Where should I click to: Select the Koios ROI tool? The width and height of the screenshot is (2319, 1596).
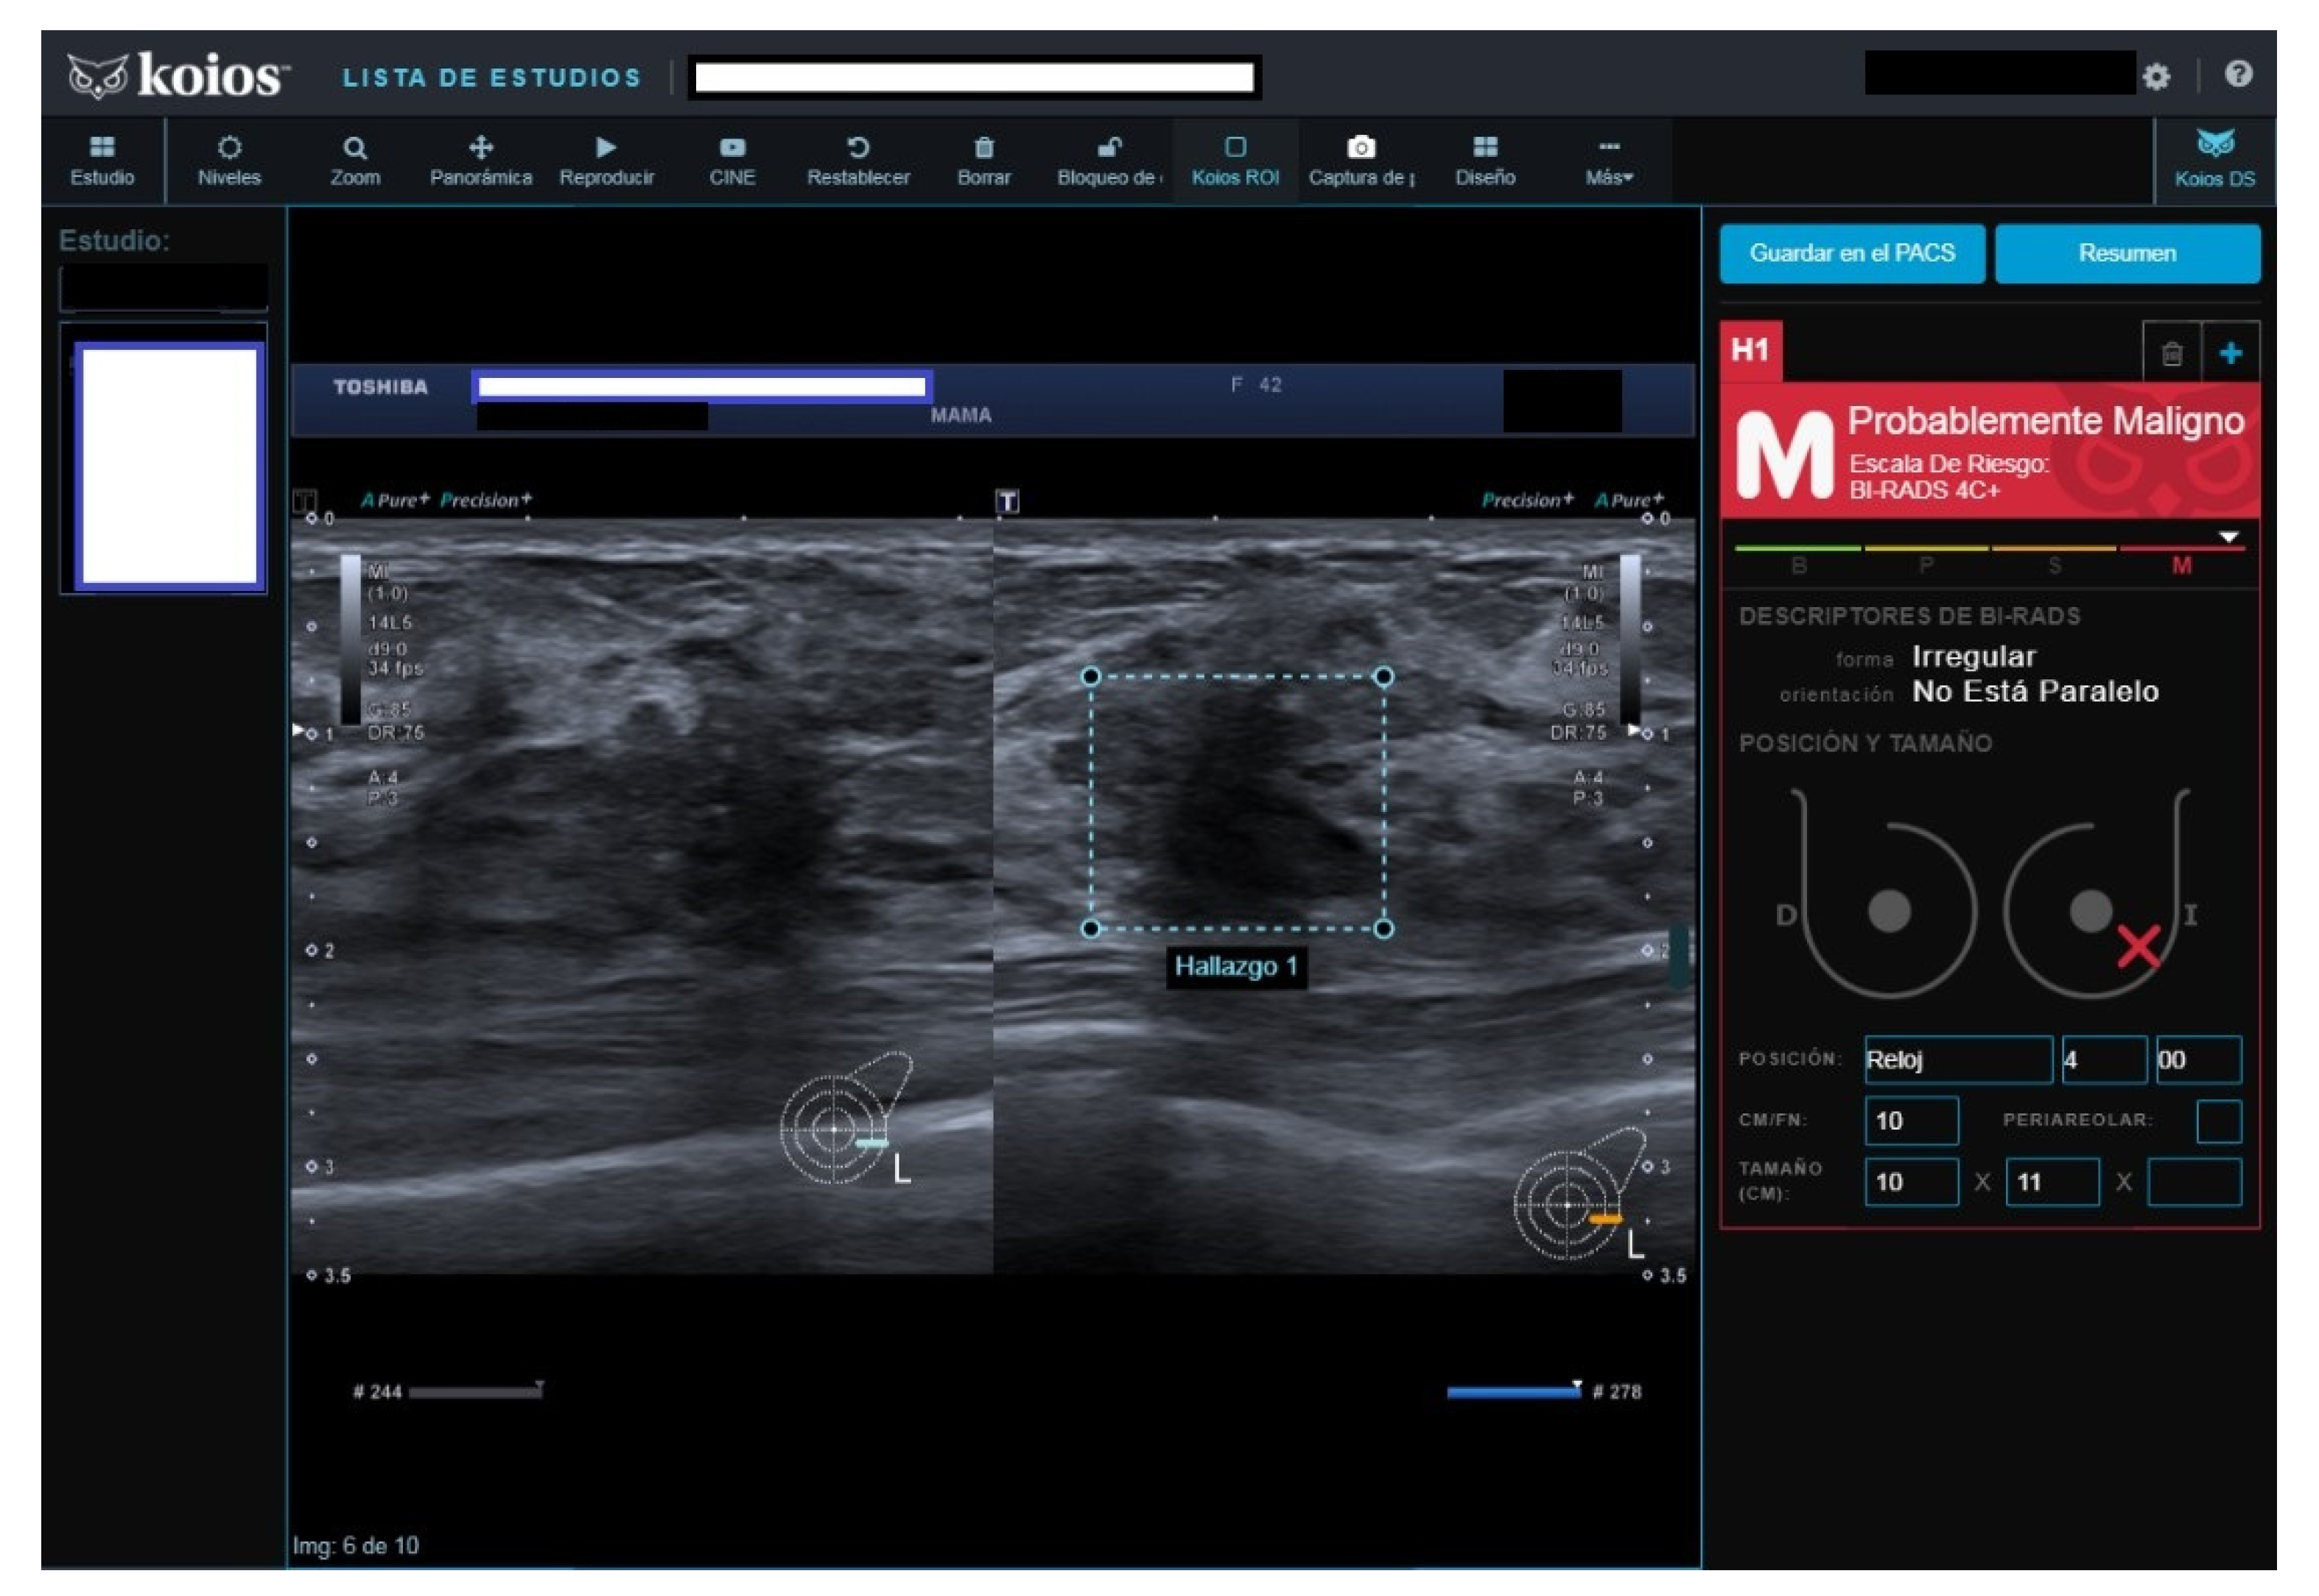click(1236, 160)
